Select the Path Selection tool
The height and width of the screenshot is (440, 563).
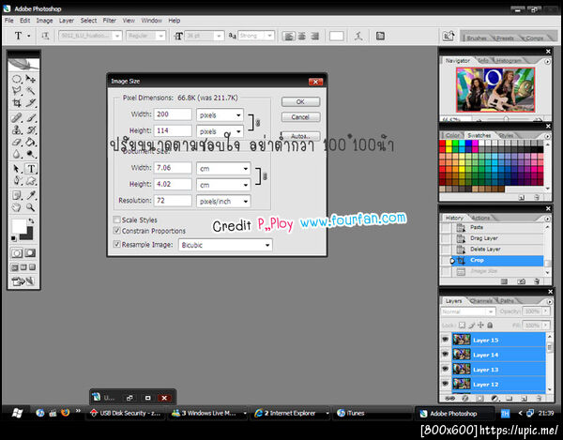pyautogui.click(x=17, y=169)
